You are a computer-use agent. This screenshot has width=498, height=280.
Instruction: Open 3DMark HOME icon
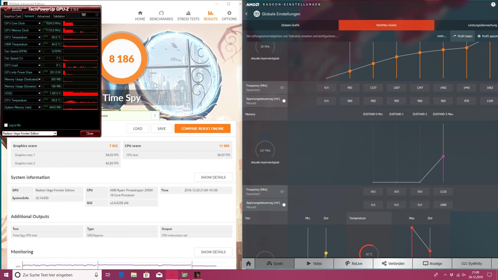click(140, 16)
